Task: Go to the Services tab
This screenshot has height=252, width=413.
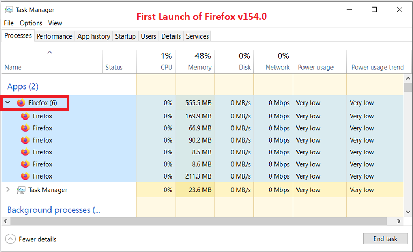Action: [x=198, y=36]
